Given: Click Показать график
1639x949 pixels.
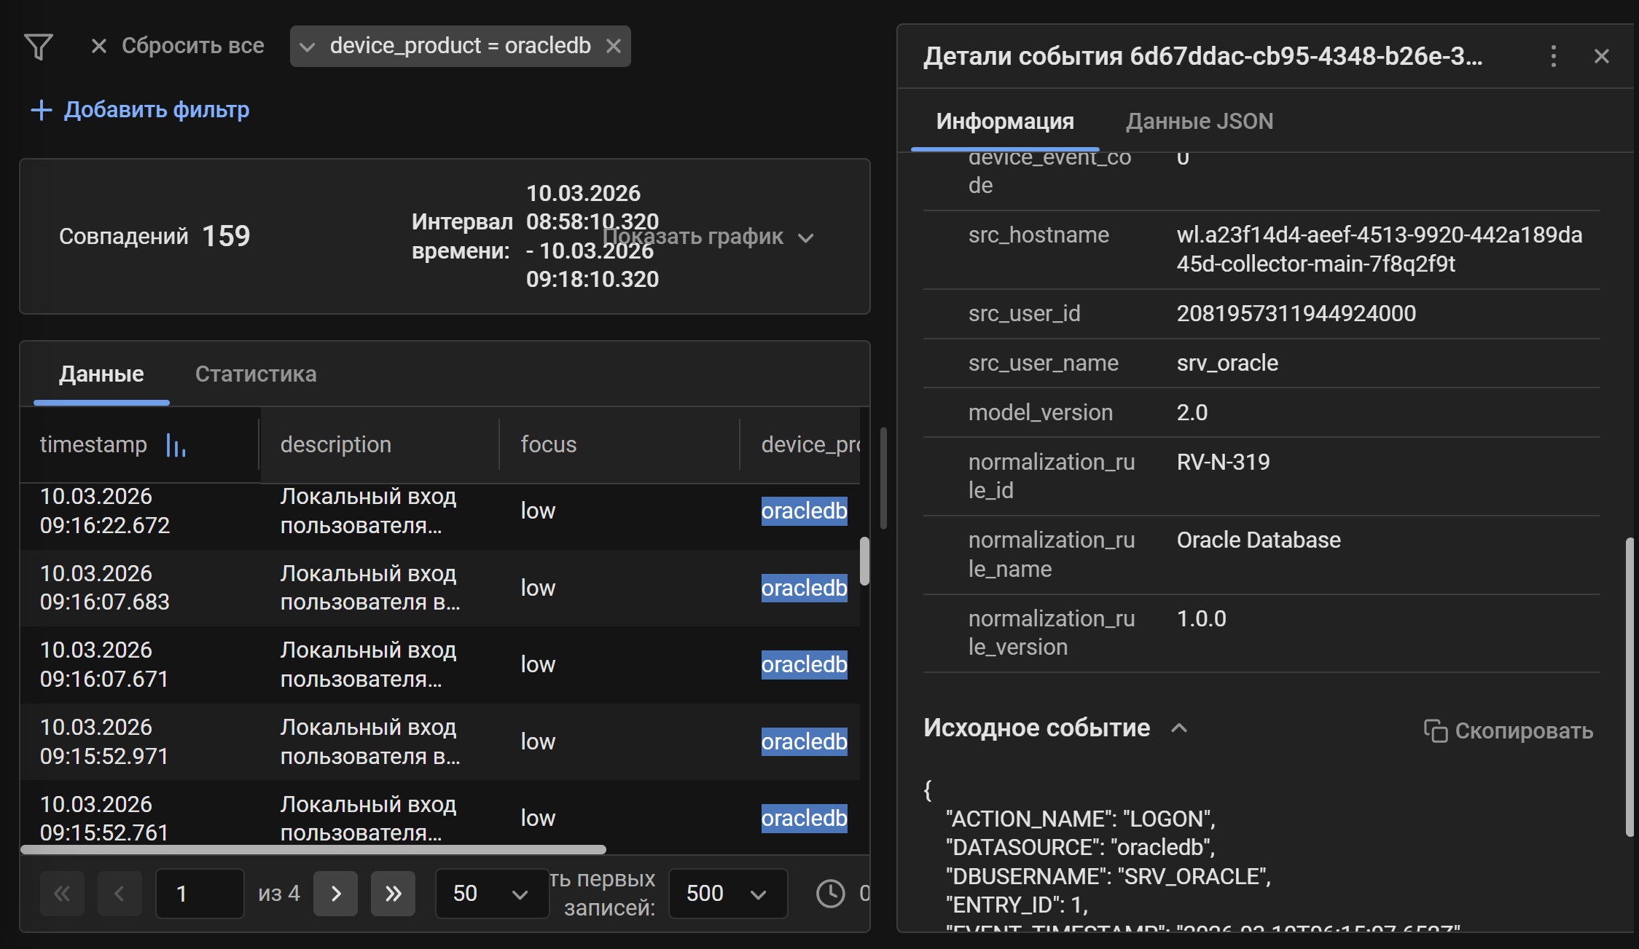Looking at the screenshot, I should [x=694, y=237].
